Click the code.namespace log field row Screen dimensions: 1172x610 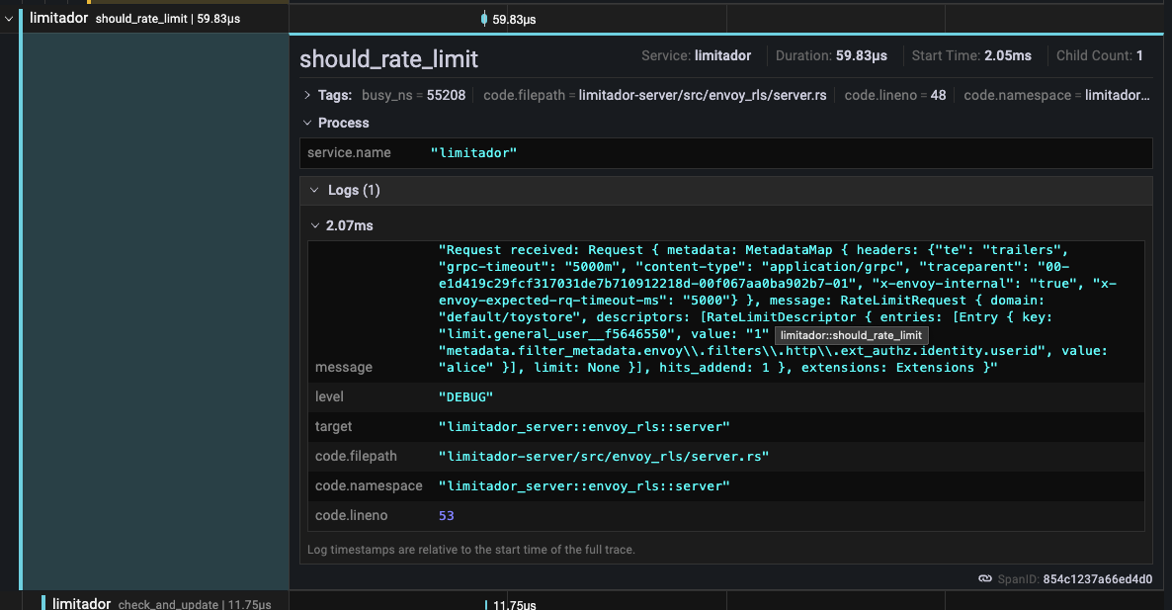[725, 485]
